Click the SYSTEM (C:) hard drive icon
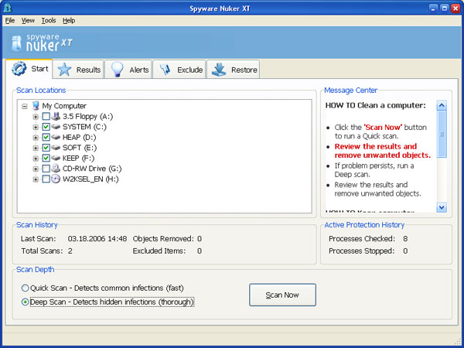 pos(56,127)
